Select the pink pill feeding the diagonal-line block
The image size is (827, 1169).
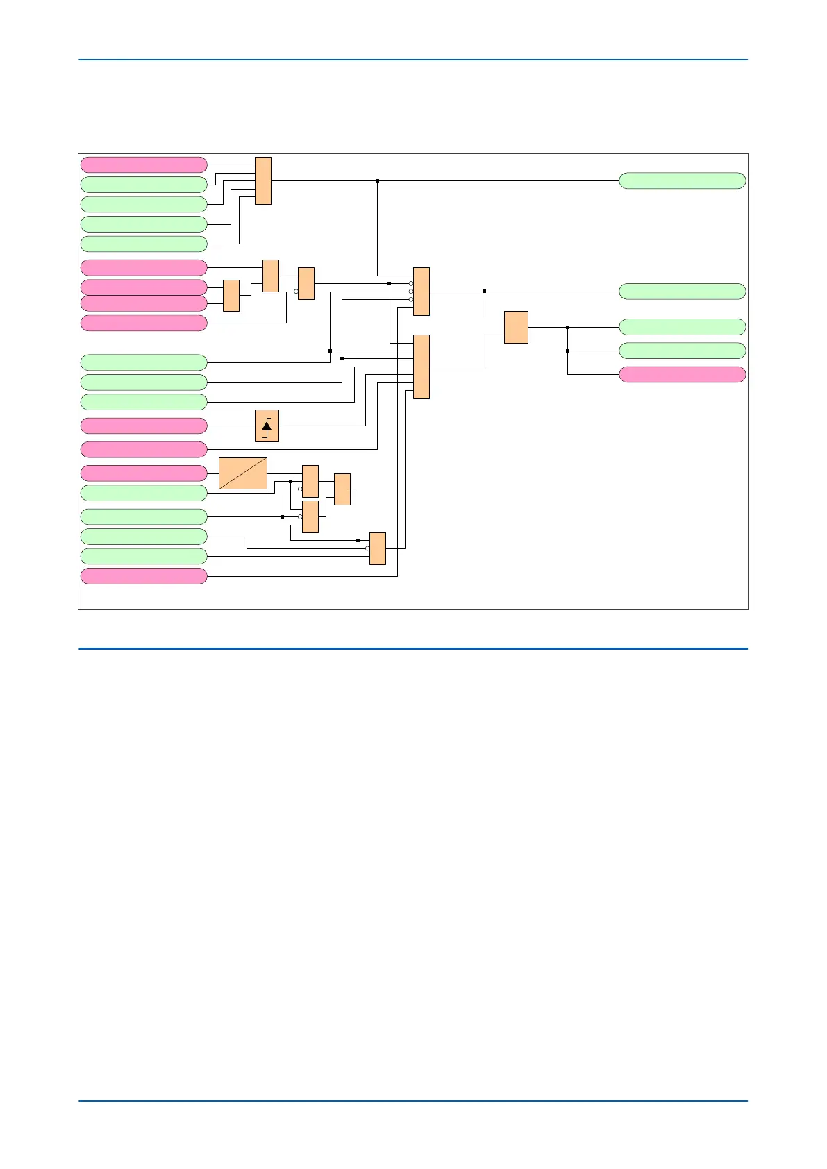point(144,473)
